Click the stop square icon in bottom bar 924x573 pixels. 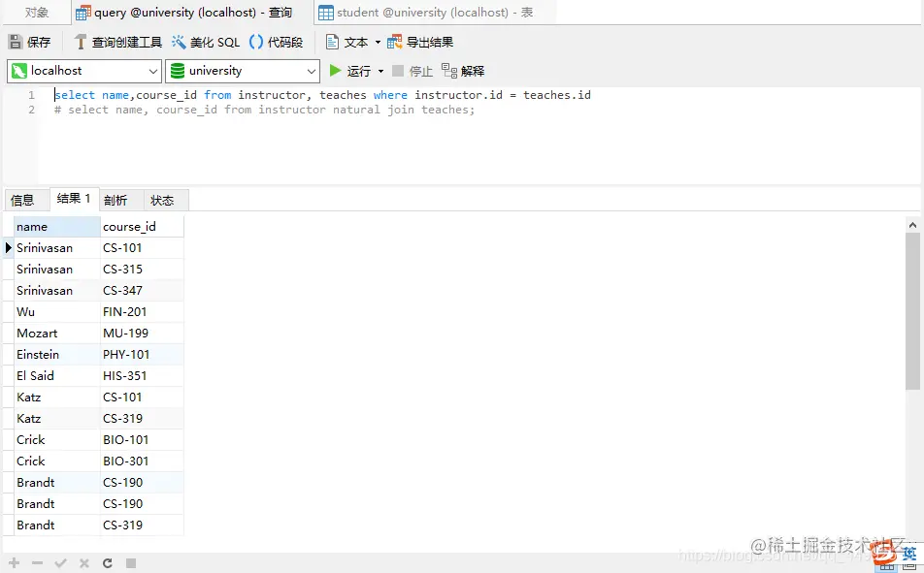(x=131, y=563)
